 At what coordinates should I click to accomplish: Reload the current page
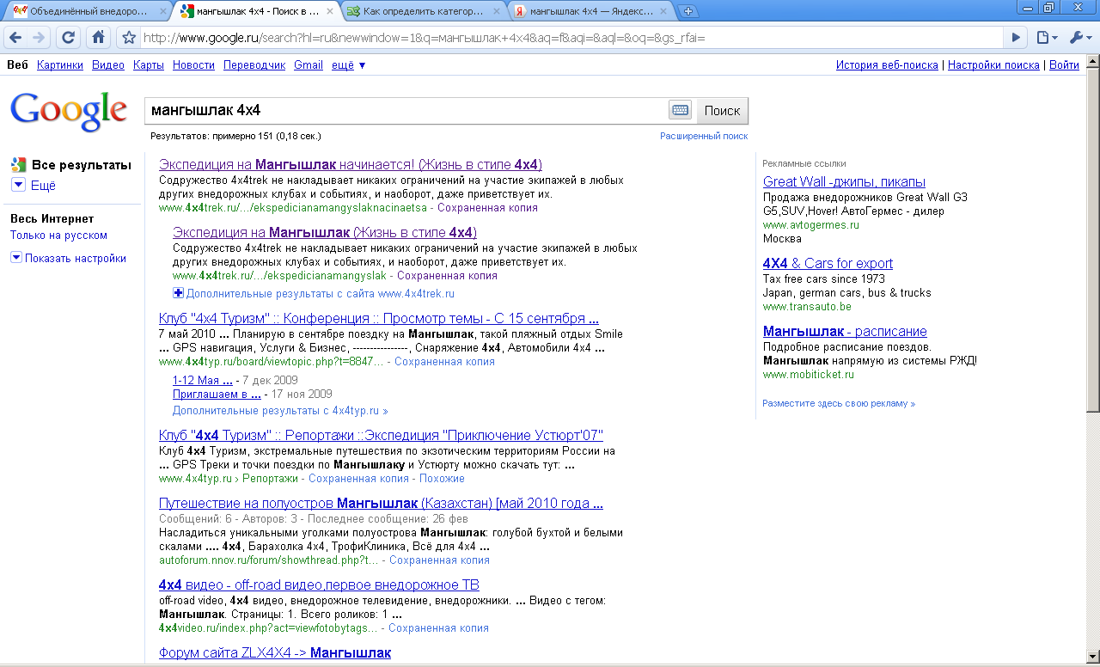tap(69, 38)
